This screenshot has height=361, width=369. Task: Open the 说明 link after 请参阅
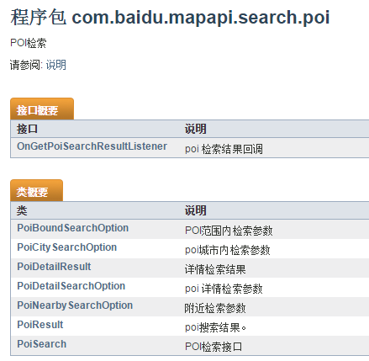(x=55, y=65)
